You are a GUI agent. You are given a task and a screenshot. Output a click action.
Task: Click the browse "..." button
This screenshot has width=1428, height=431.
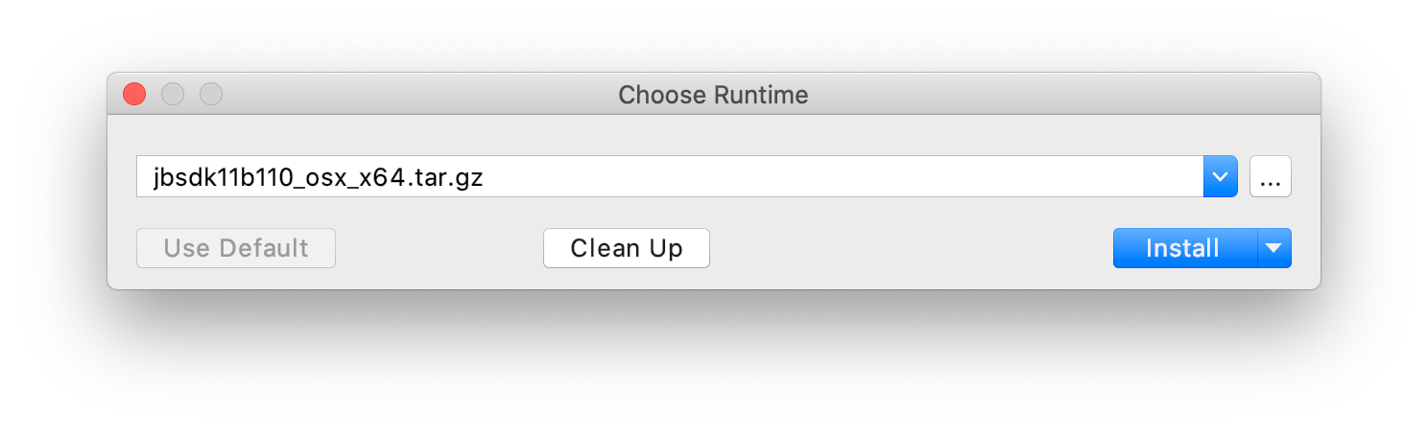pyautogui.click(x=1271, y=176)
